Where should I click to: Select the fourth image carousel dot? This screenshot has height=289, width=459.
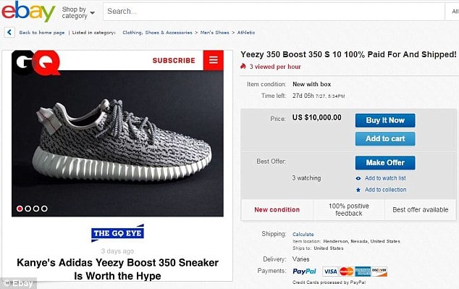point(44,209)
